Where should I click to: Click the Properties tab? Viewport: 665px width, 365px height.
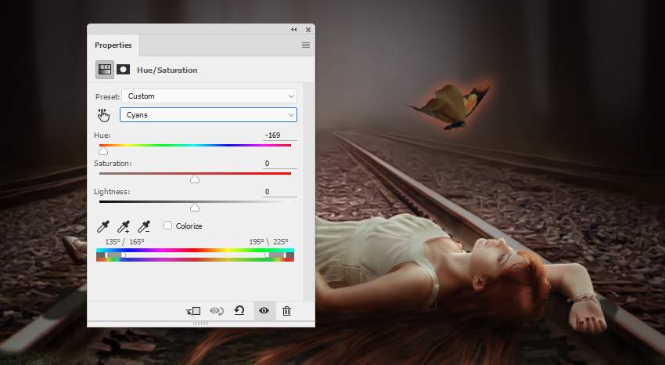pyautogui.click(x=113, y=45)
